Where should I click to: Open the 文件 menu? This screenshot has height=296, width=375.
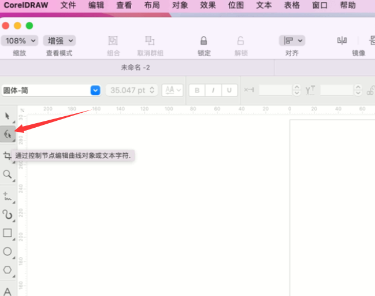point(68,5)
